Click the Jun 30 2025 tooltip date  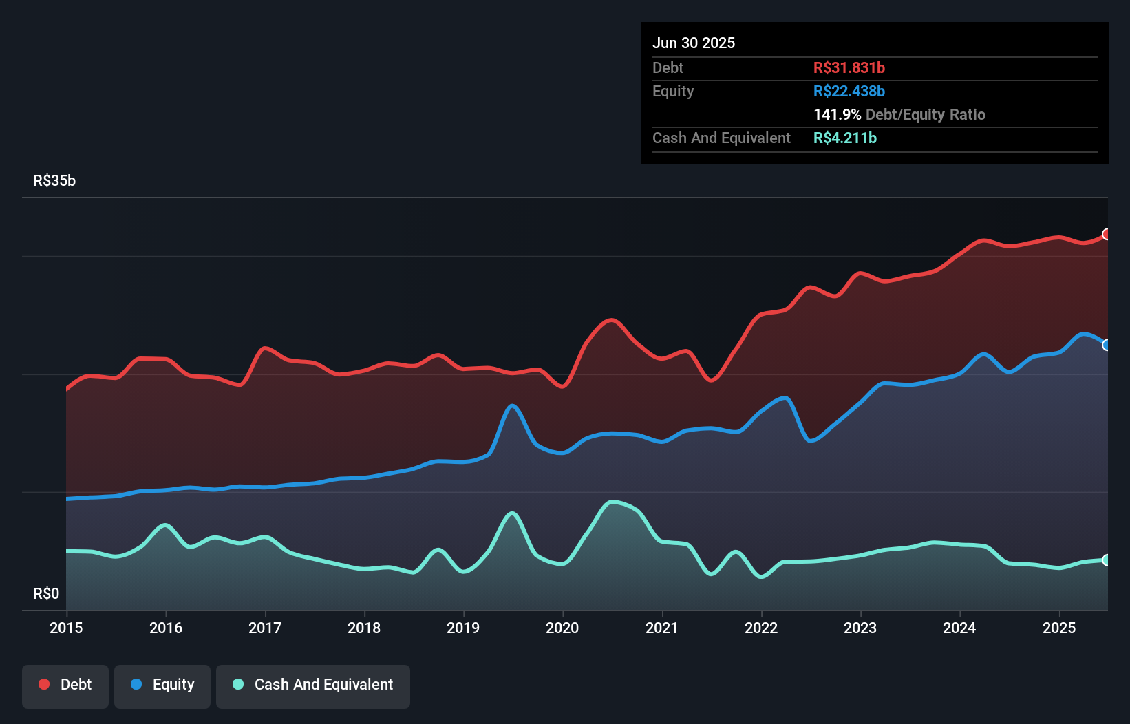pyautogui.click(x=694, y=43)
